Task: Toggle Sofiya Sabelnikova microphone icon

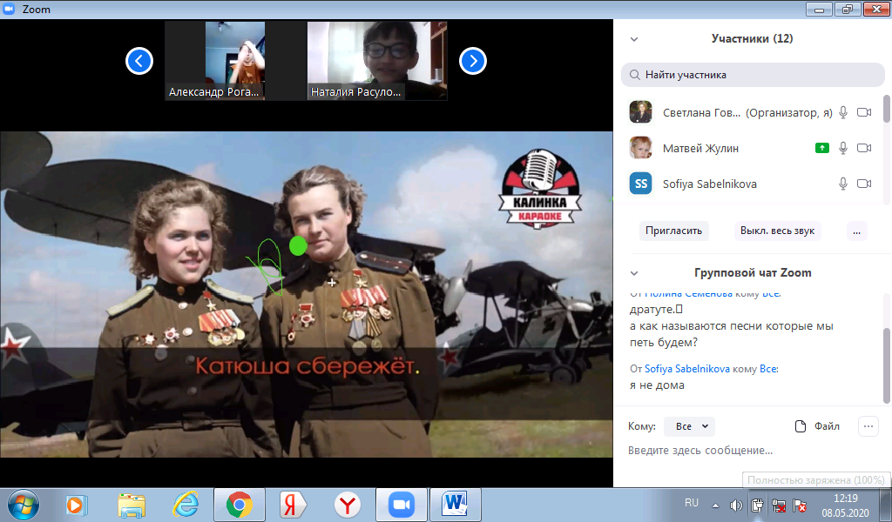Action: click(x=843, y=184)
